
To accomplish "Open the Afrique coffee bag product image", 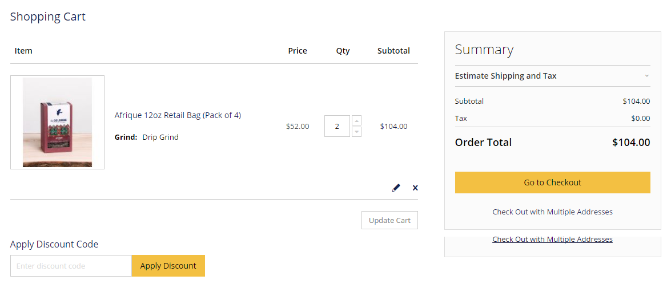I will pyautogui.click(x=57, y=122).
